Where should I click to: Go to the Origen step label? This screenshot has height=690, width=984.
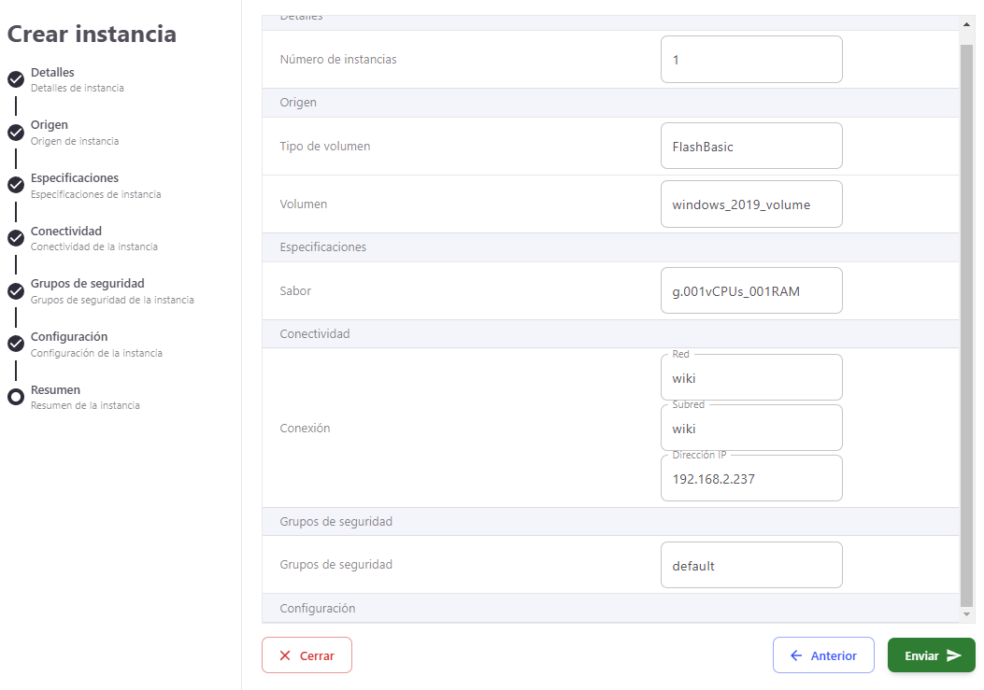(50, 125)
